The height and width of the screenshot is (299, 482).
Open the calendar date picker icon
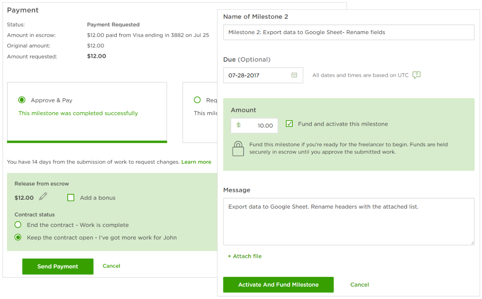[x=294, y=75]
